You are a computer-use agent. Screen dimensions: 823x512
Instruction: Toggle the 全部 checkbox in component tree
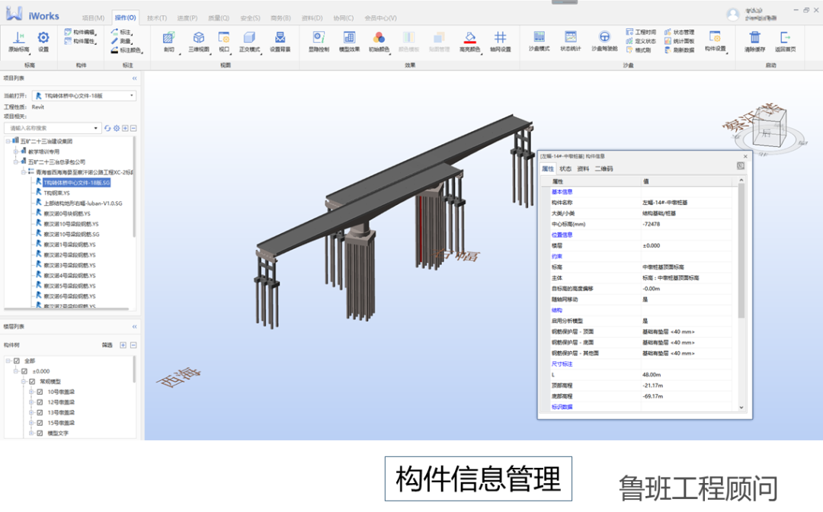(x=17, y=361)
